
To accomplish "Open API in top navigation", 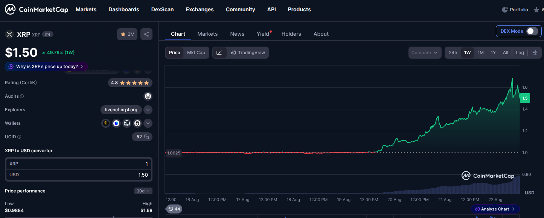I will pos(271,9).
